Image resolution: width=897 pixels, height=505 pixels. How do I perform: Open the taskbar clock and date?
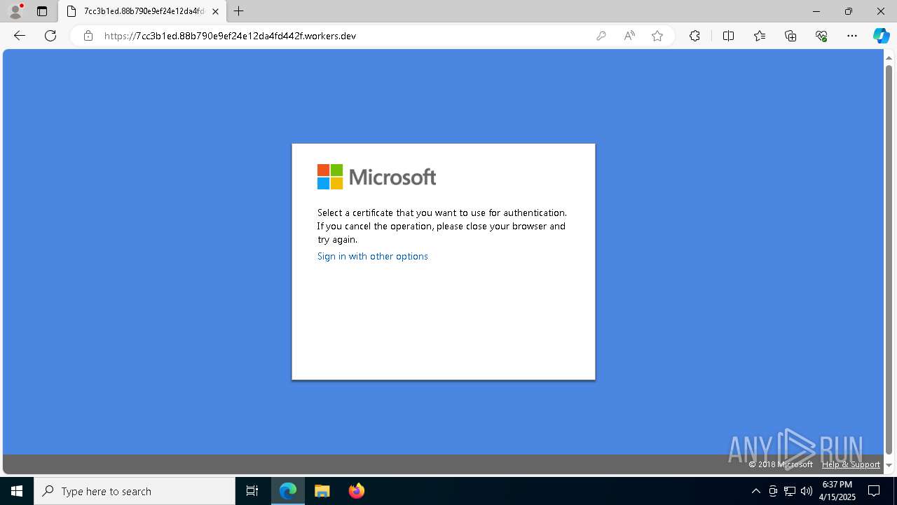click(837, 491)
